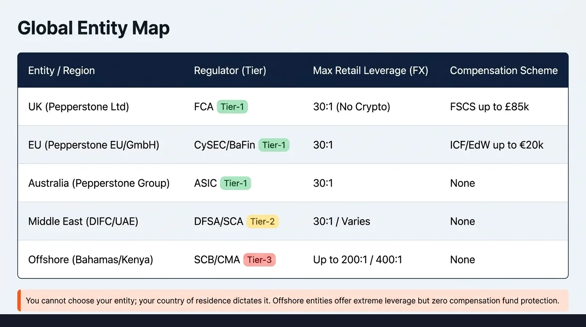Click the "DFSA/SCA" regulator text
Image resolution: width=586 pixels, height=327 pixels.
(218, 221)
